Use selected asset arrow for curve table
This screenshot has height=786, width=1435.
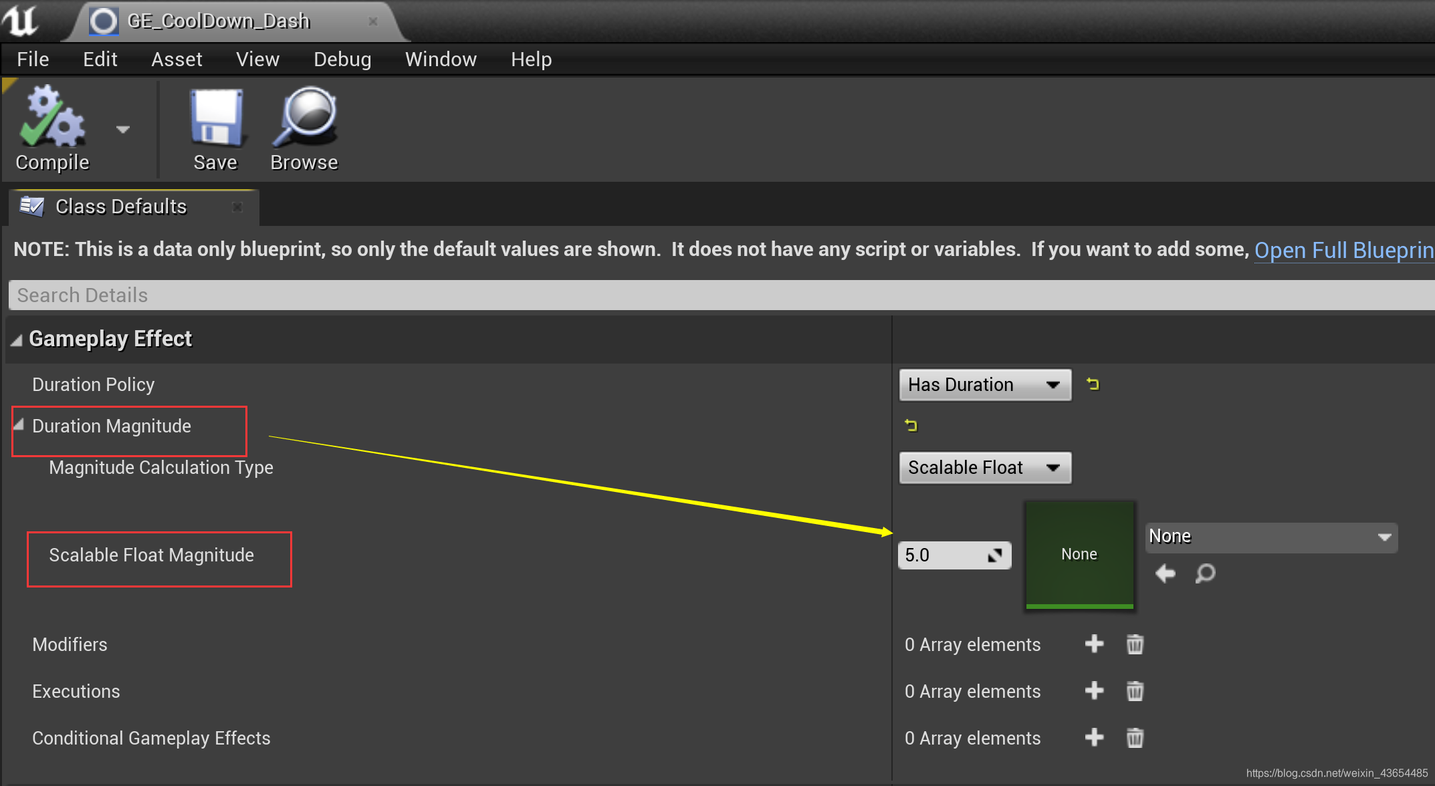coord(1166,573)
